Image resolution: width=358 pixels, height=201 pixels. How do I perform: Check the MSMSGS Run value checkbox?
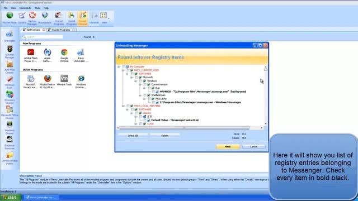point(153,92)
